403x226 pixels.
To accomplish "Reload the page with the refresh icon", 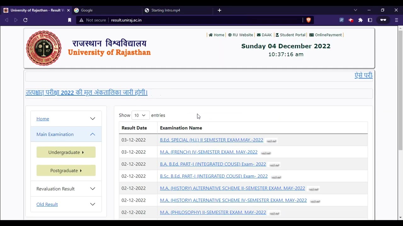I will coord(26,20).
